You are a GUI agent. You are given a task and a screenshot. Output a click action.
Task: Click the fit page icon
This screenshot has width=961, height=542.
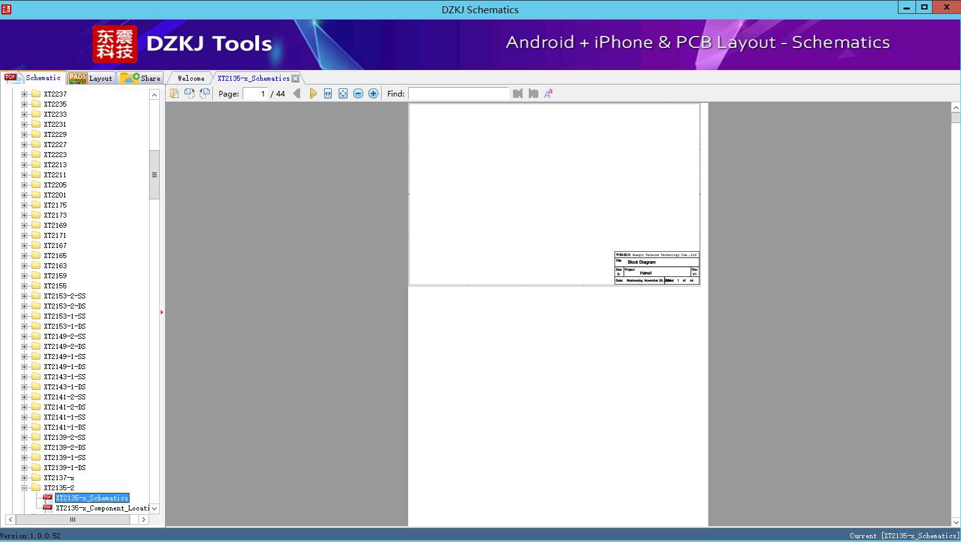pyautogui.click(x=343, y=93)
